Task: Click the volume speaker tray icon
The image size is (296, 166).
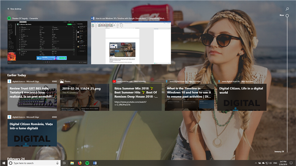Action: point(270,163)
